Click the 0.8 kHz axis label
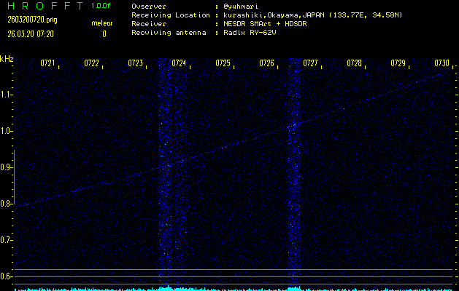Viewport: 459px width, 291px height. pos(5,204)
